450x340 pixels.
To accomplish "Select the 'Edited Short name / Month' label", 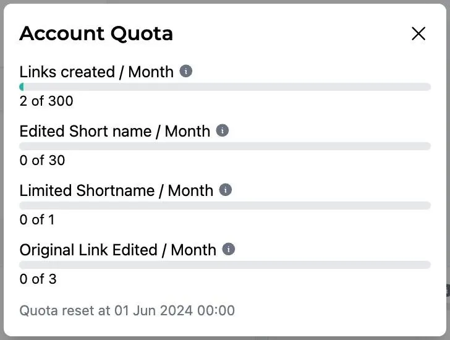I will tap(115, 131).
